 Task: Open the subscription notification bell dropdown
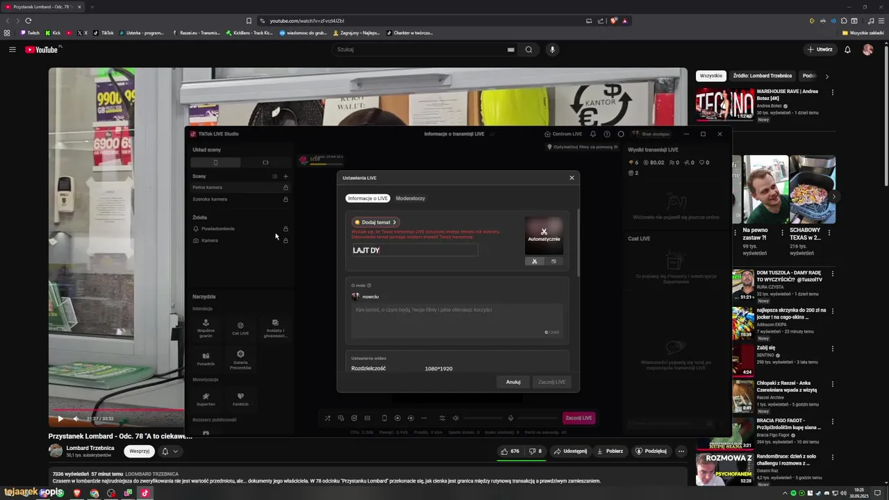(x=170, y=451)
